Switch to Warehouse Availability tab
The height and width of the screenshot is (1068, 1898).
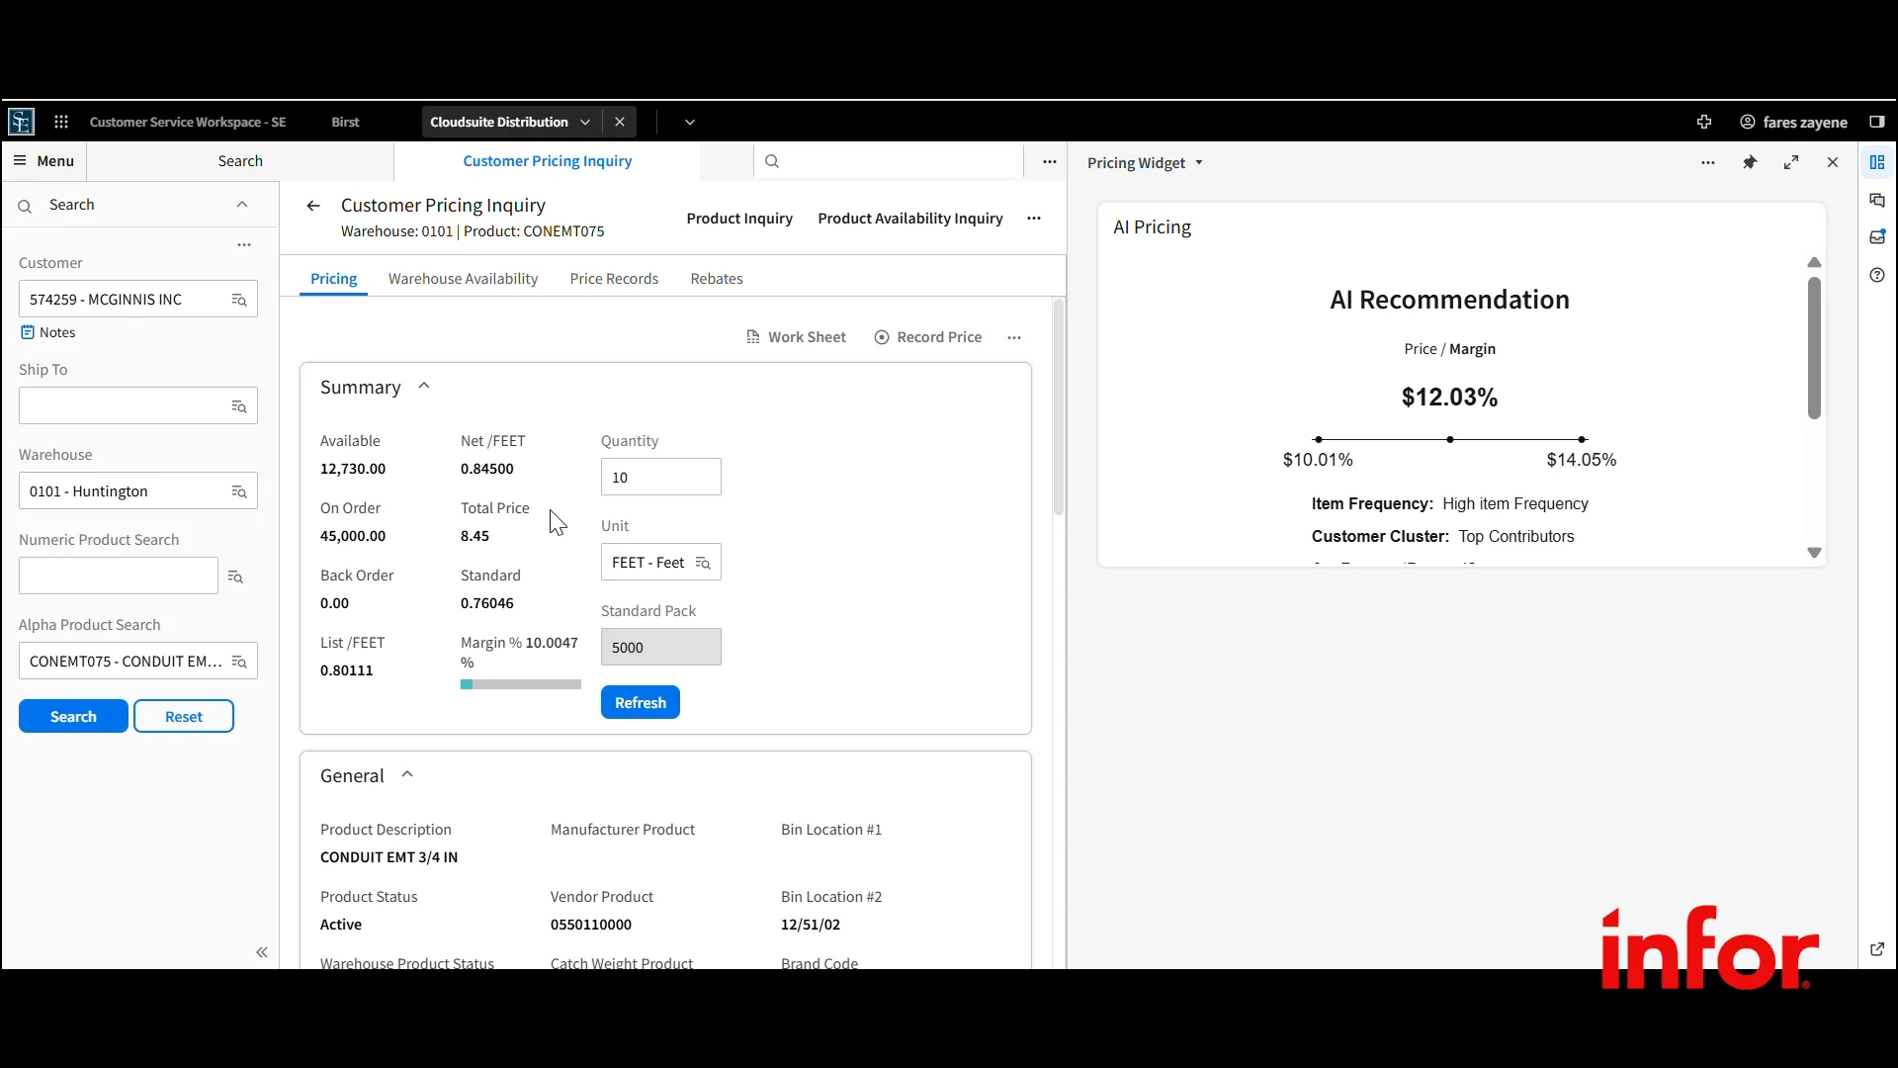click(x=463, y=279)
